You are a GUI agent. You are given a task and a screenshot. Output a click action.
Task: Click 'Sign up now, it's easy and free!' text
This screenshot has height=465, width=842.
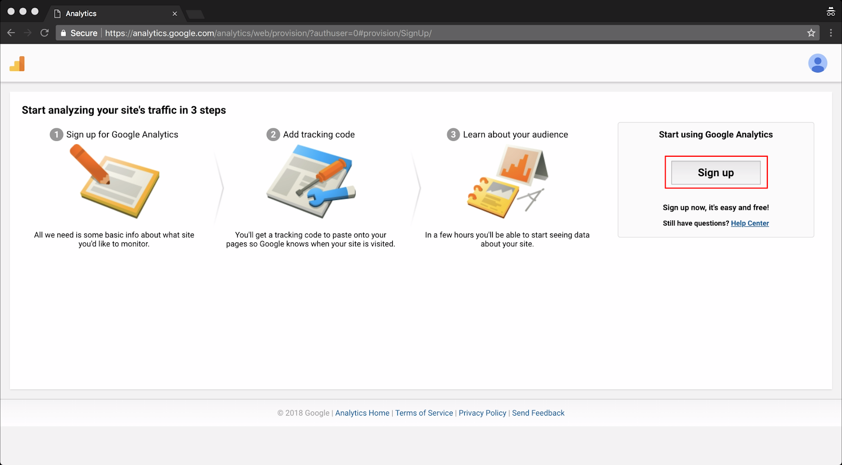pyautogui.click(x=716, y=207)
